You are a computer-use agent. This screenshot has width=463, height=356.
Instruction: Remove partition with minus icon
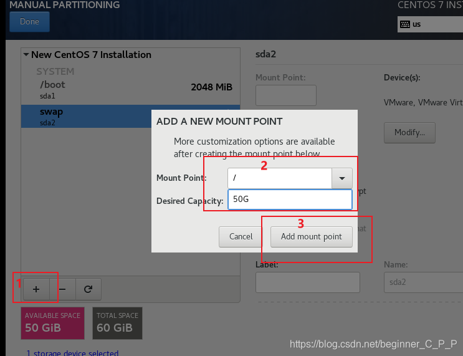pyautogui.click(x=62, y=289)
